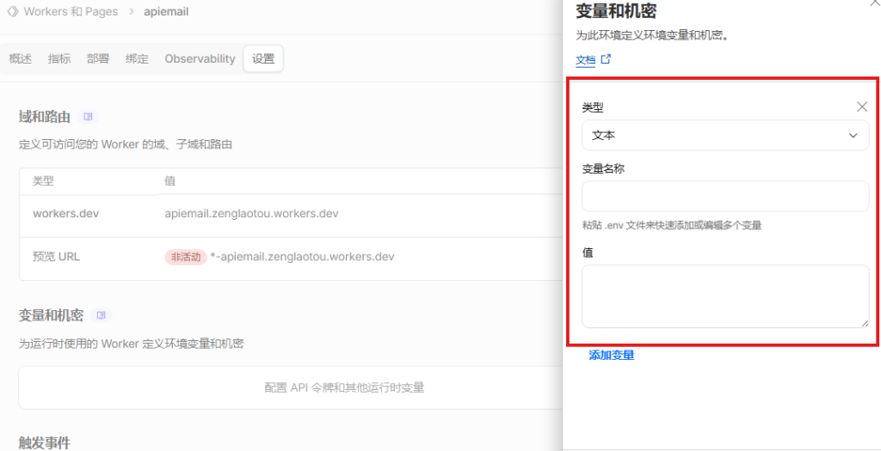Viewport: 881px width, 451px height.
Task: Remove the variable entry with the X icon
Action: 862,107
